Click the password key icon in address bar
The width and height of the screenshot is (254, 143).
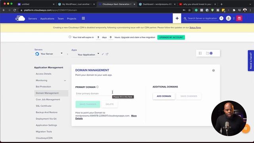pos(184,10)
